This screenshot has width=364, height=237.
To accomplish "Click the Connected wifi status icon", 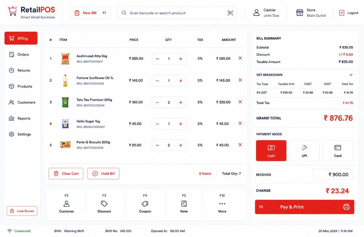I will [10, 231].
